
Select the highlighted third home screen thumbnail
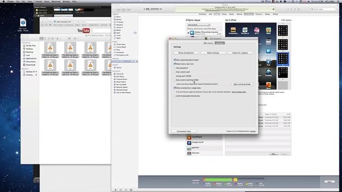click(283, 59)
